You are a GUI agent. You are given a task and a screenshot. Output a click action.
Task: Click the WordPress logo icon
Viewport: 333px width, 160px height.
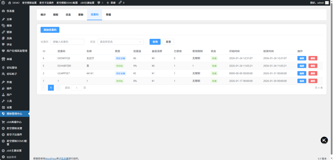tap(3, 3)
